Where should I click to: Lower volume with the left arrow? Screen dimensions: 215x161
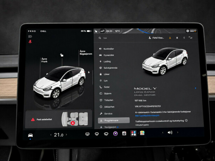pyautogui.click(x=163, y=133)
